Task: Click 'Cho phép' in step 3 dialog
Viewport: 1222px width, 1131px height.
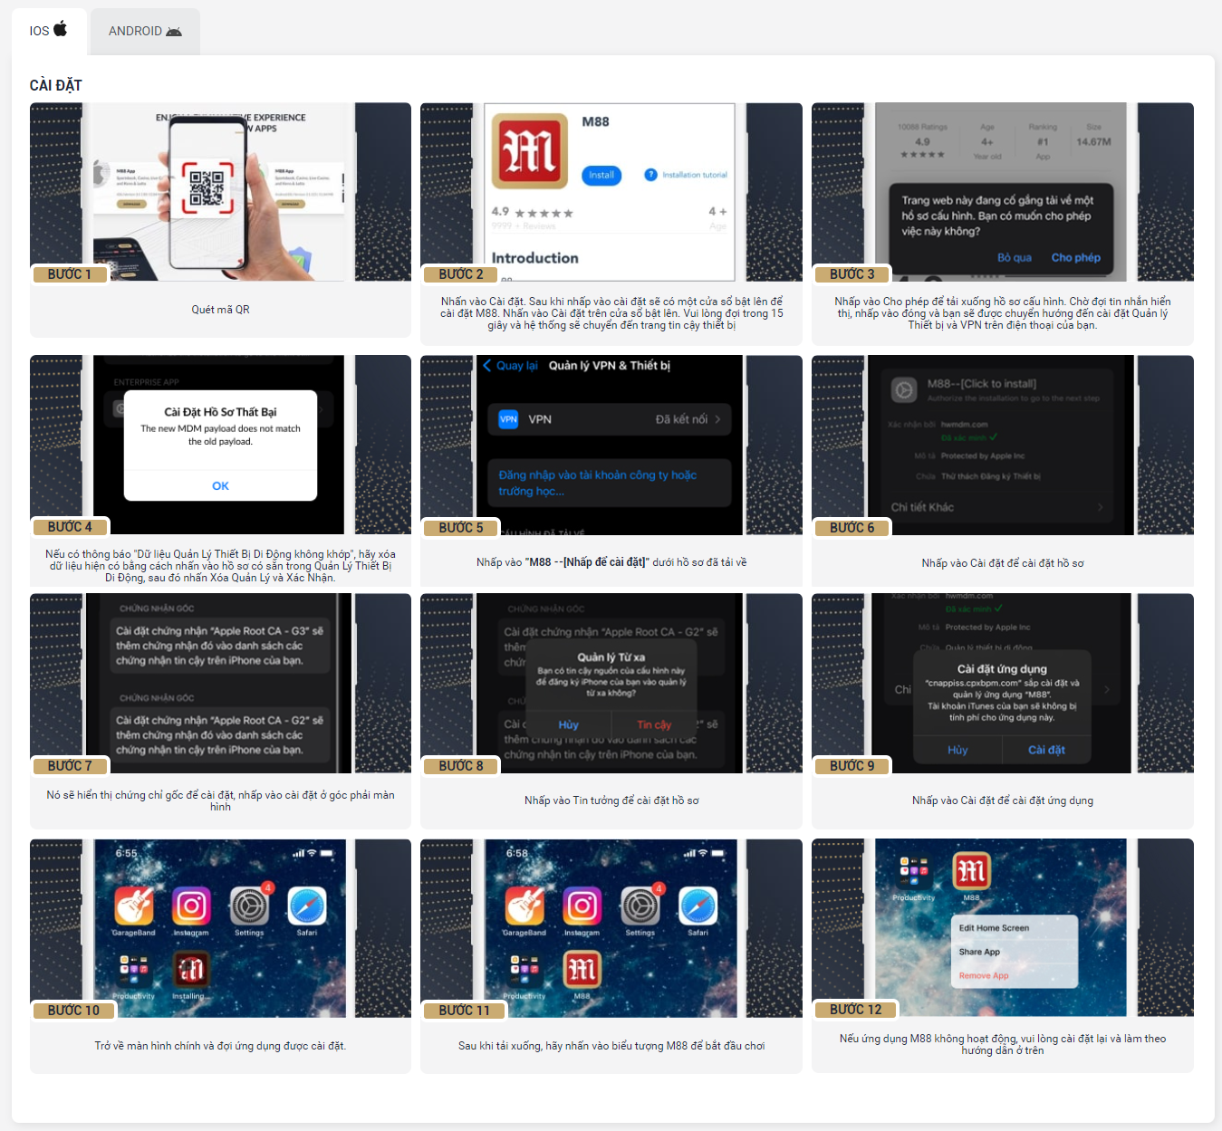Action: pos(1076,257)
